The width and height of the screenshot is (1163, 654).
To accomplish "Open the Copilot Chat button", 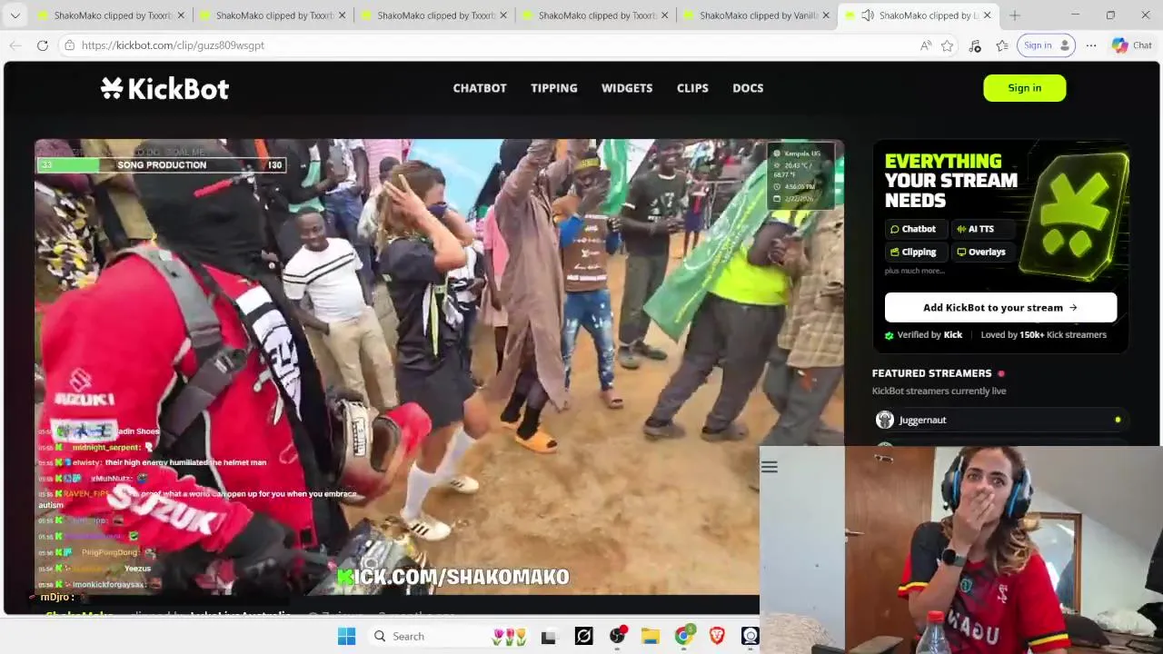I will [1132, 45].
